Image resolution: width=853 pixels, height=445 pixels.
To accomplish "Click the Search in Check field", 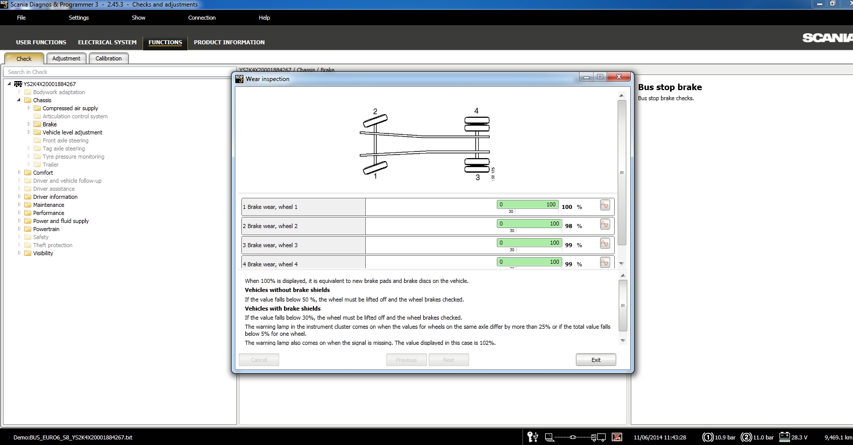I will pos(119,72).
